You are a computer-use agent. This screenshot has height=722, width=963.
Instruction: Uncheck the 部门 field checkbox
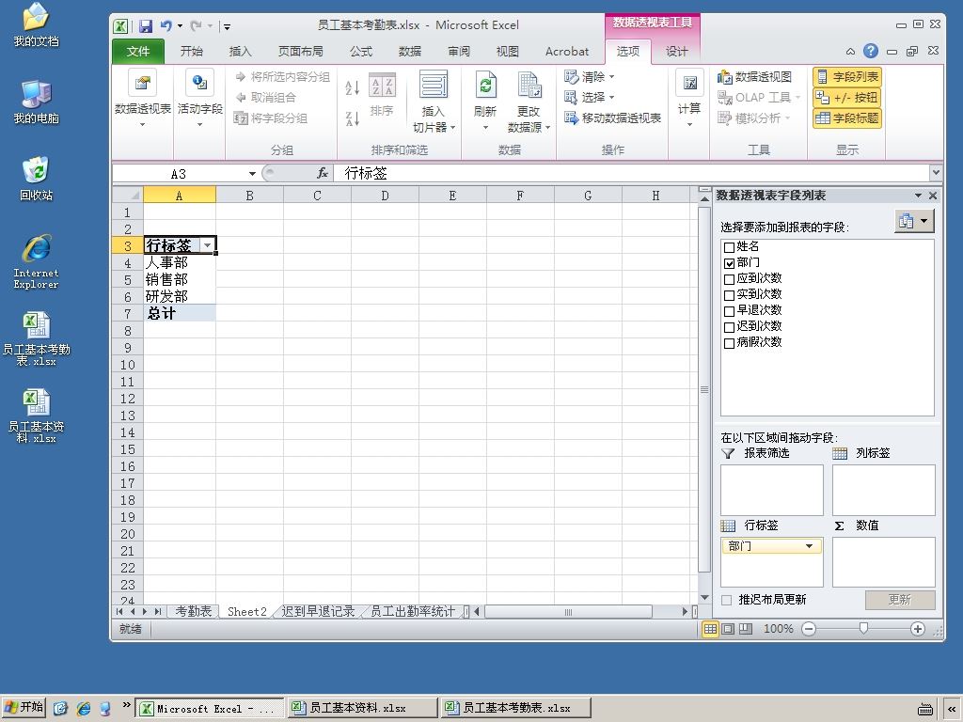point(729,263)
